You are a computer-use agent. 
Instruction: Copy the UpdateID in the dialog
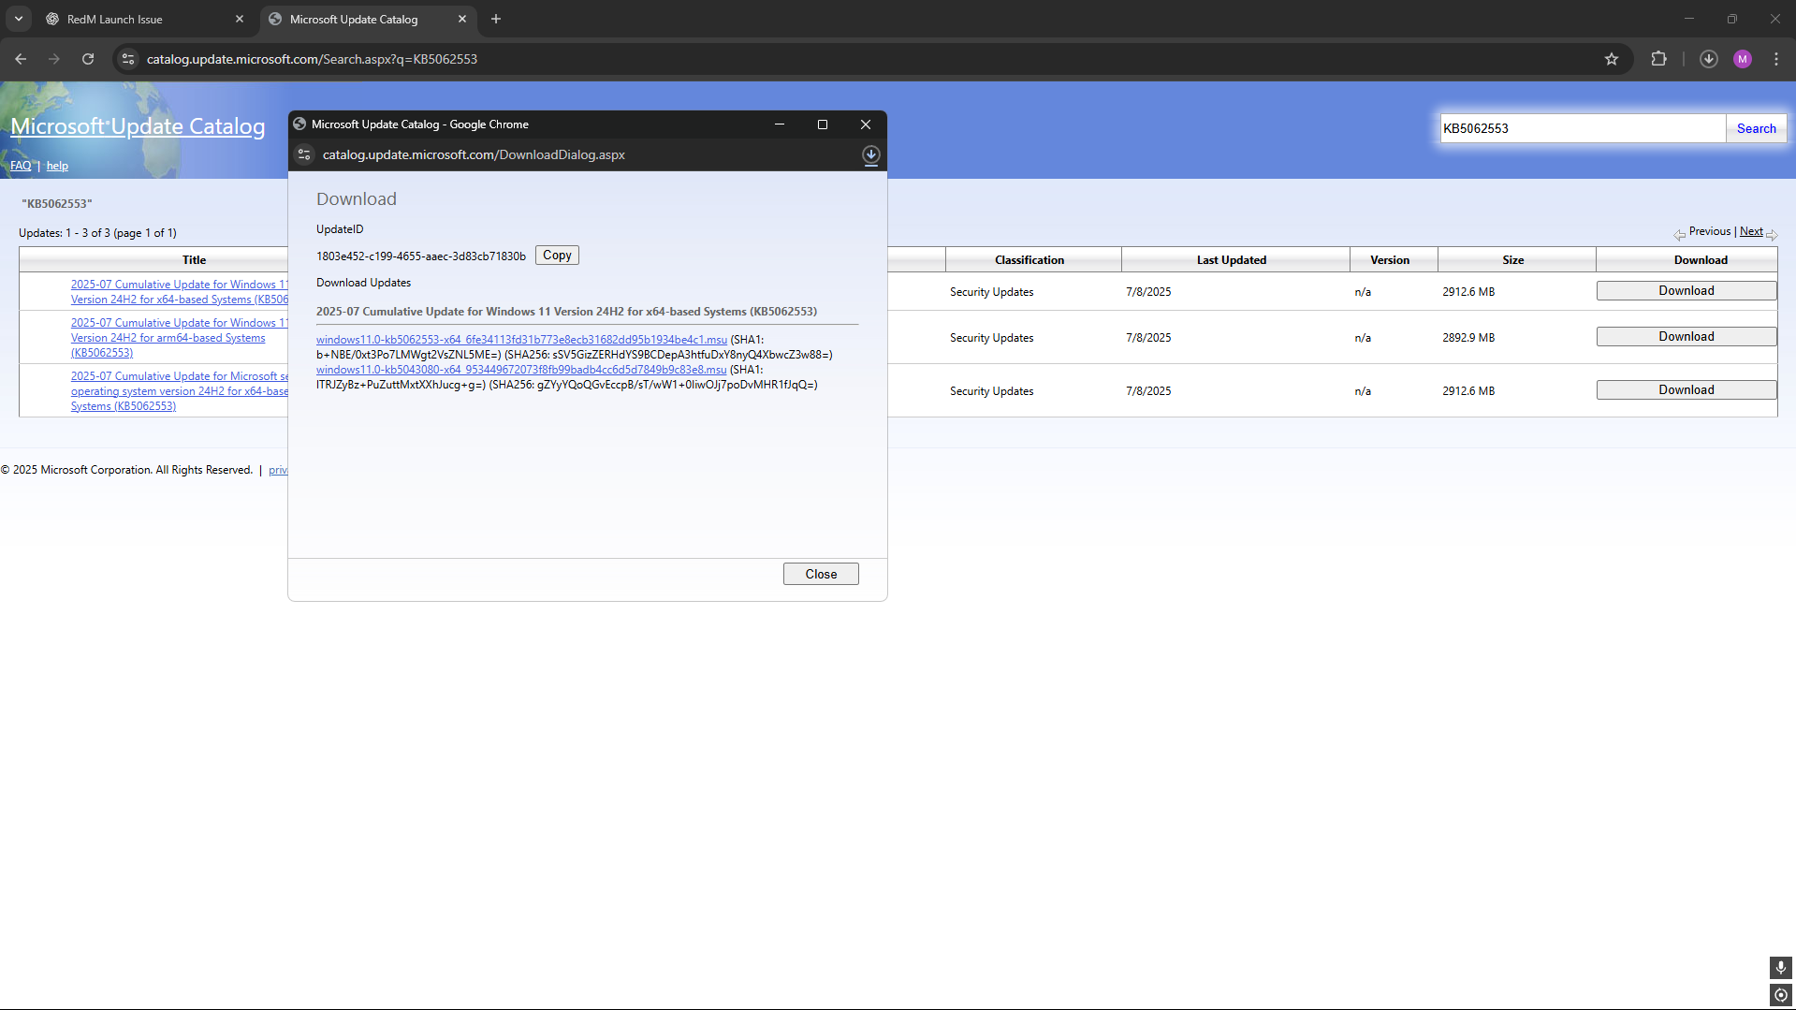coord(557,256)
